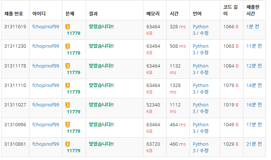Click the 12분 전 submission time

tap(254, 66)
